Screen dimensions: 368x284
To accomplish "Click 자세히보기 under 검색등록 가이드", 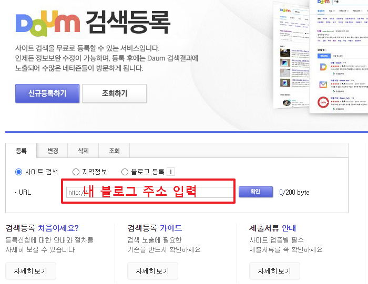I will 152,271.
